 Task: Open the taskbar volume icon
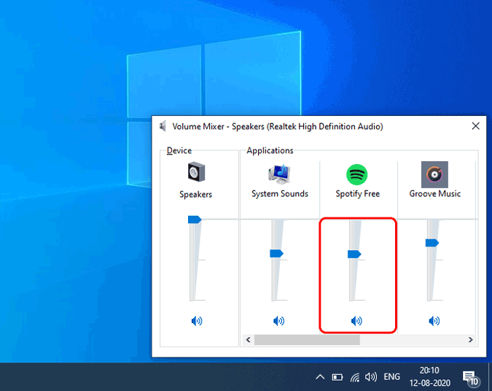371,377
